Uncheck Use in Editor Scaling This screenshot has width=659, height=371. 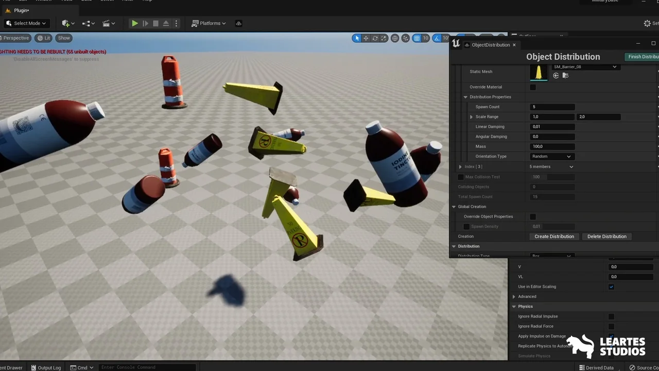click(611, 286)
